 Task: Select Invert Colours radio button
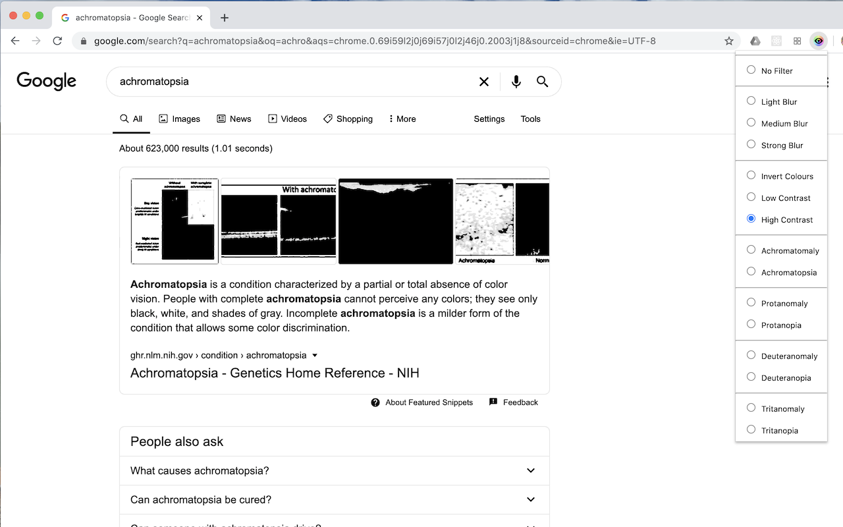(x=751, y=175)
